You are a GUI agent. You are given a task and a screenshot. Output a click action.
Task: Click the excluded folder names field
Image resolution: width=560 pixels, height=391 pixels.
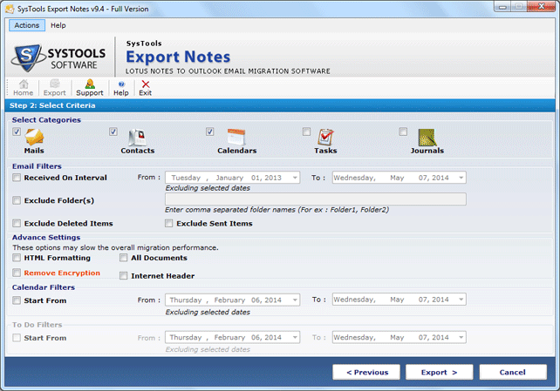(316, 199)
